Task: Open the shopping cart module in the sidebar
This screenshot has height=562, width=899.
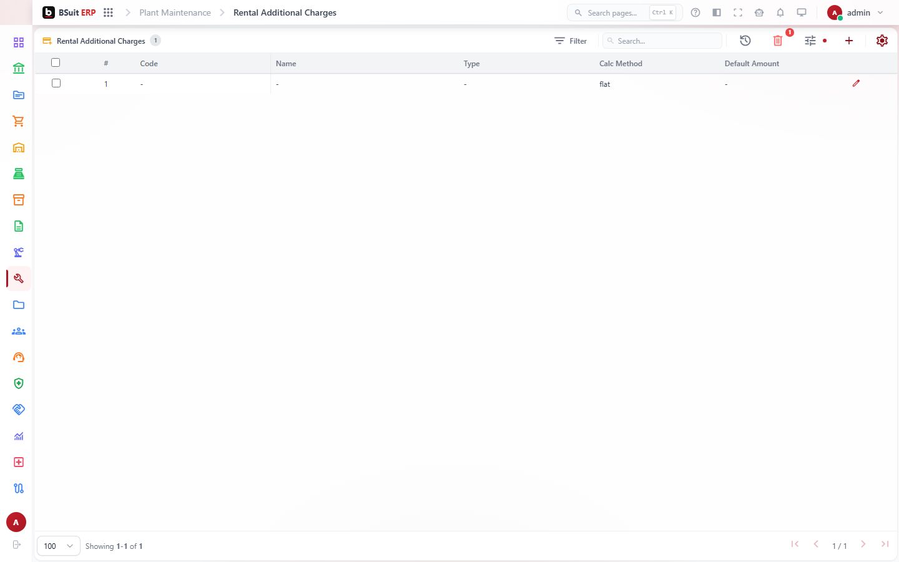Action: (x=19, y=121)
